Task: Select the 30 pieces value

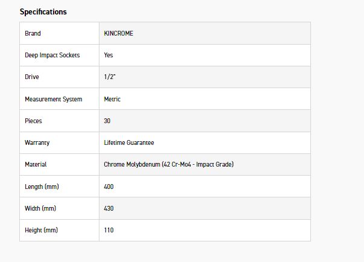Action: pos(107,121)
